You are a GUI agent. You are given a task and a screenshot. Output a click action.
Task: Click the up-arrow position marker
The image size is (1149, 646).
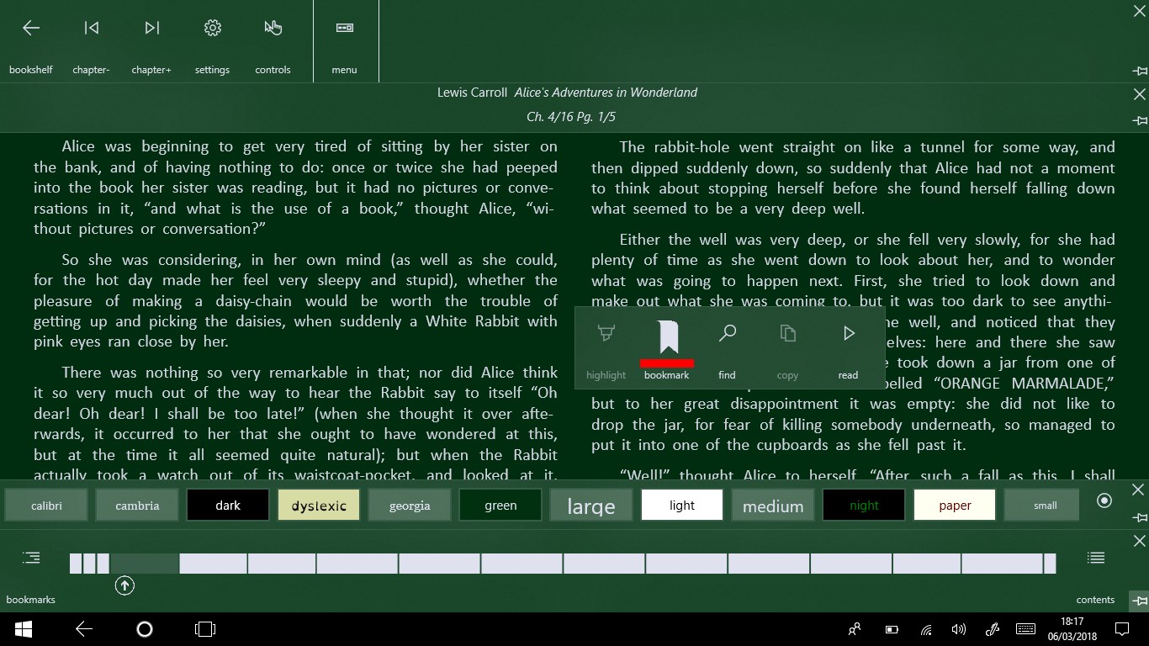pos(124,585)
